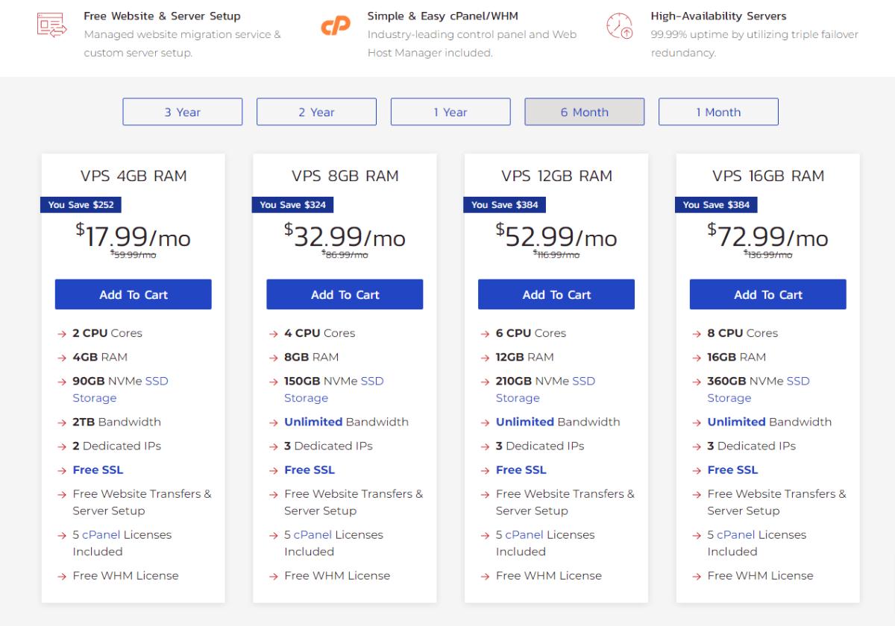Click 2 CPU Cores feature text
This screenshot has width=895, height=626.
[x=107, y=333]
